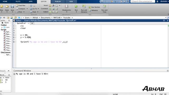Viewport: 169px width, 95px height.
Task: Click Run and Time
Action: click(x=105, y=9)
